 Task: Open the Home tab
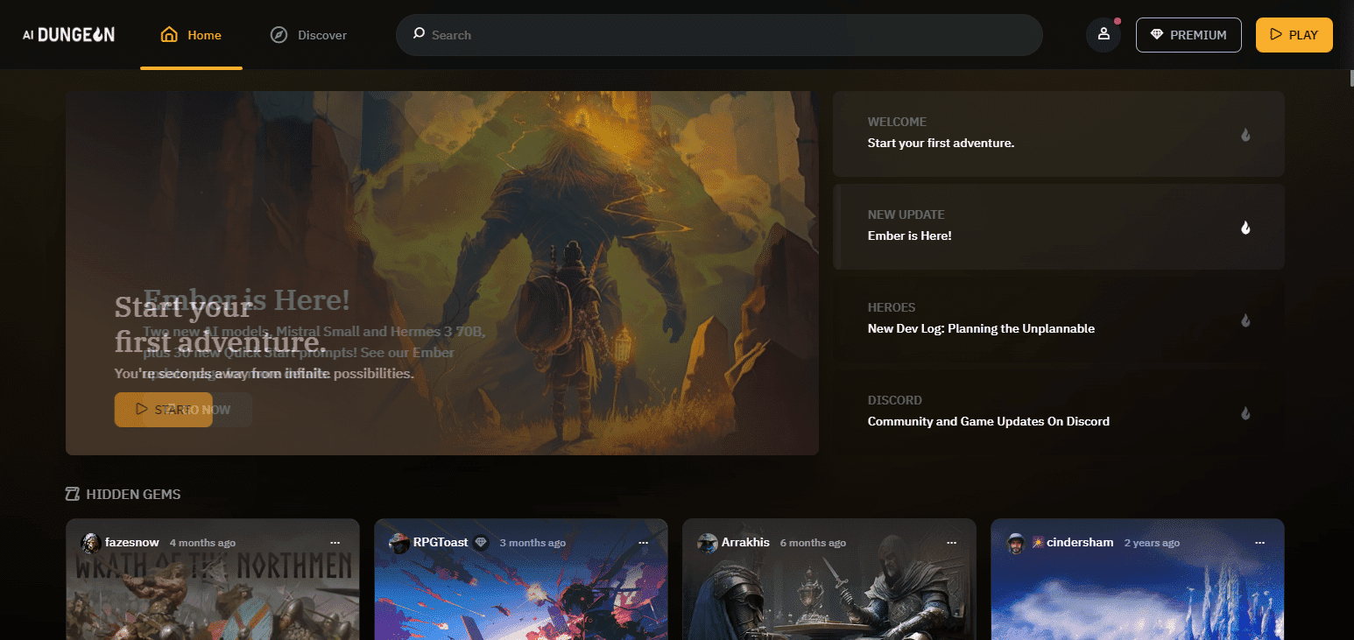191,35
